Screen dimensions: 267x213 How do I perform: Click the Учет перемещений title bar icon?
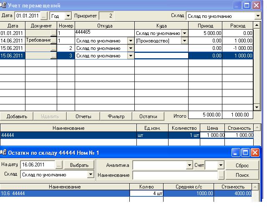coord(4,5)
